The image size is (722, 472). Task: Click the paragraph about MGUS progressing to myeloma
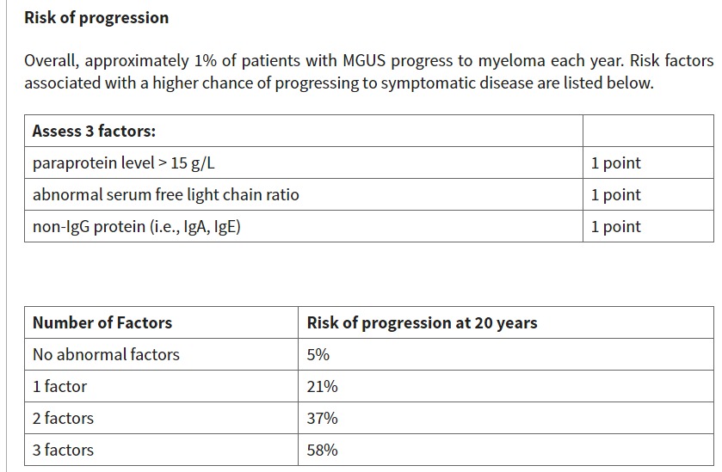pos(368,72)
